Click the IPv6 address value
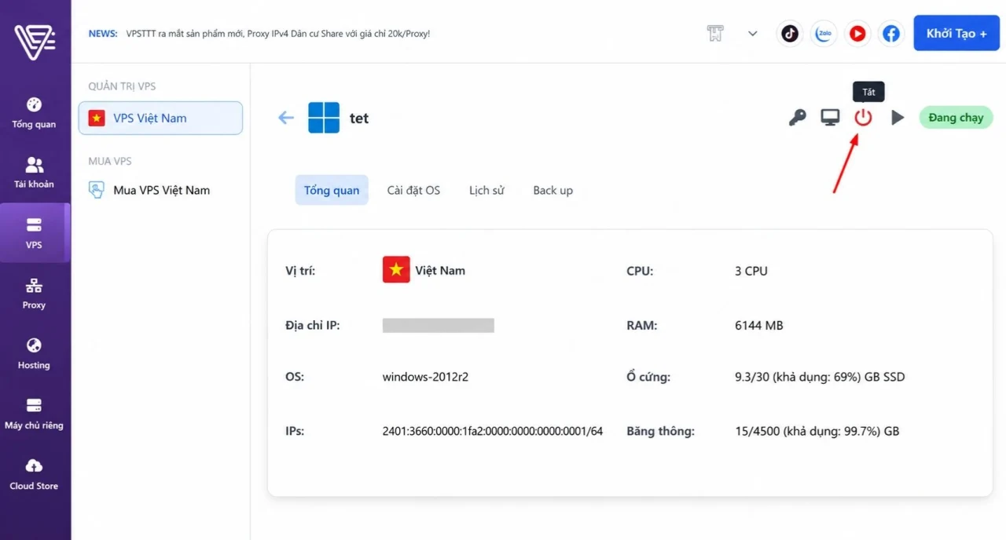This screenshot has height=540, width=1006. pyautogui.click(x=493, y=431)
